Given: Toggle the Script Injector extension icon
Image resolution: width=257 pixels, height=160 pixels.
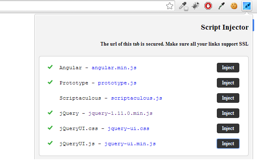Looking at the screenshot, I should click(247, 6).
